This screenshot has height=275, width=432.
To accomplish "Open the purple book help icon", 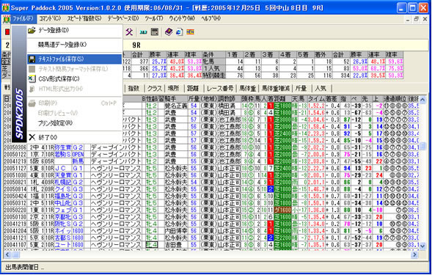I will click(169, 32).
